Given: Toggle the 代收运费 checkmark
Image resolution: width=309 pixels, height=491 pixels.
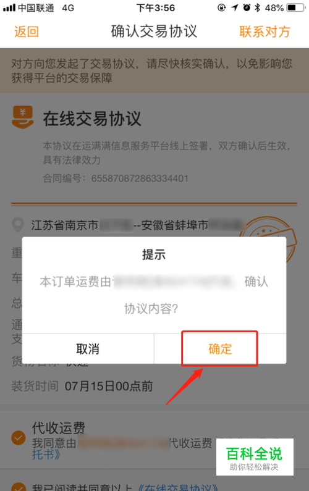Looking at the screenshot, I should tap(19, 438).
